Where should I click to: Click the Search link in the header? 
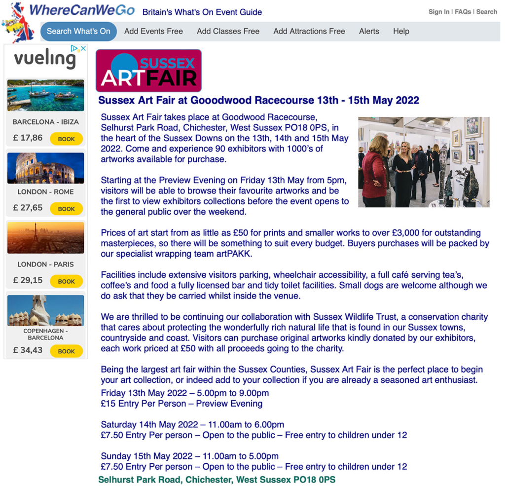pyautogui.click(x=486, y=12)
